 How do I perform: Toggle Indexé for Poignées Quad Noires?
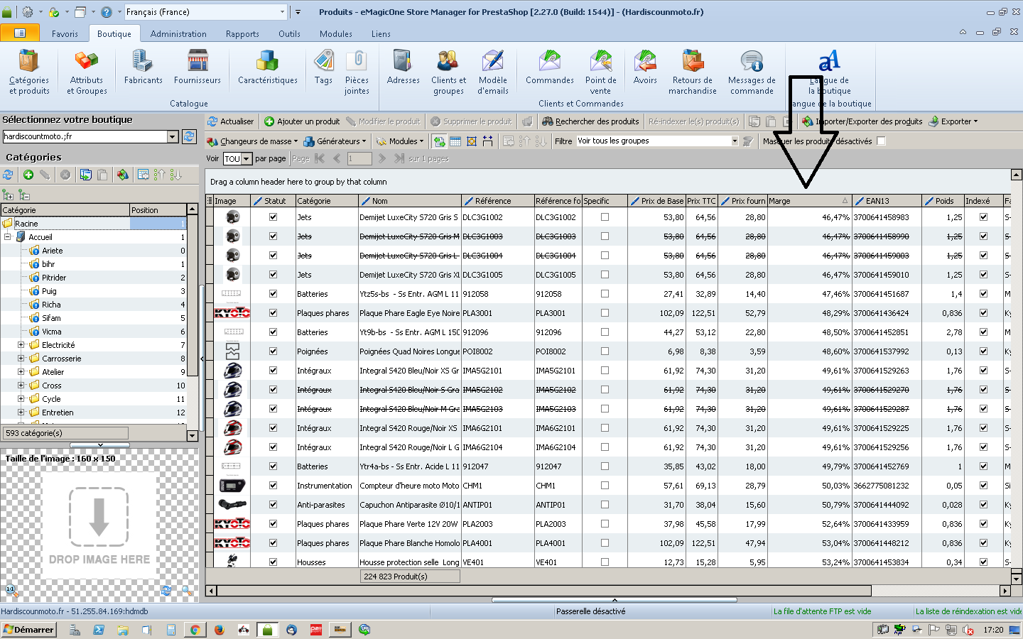pos(983,351)
